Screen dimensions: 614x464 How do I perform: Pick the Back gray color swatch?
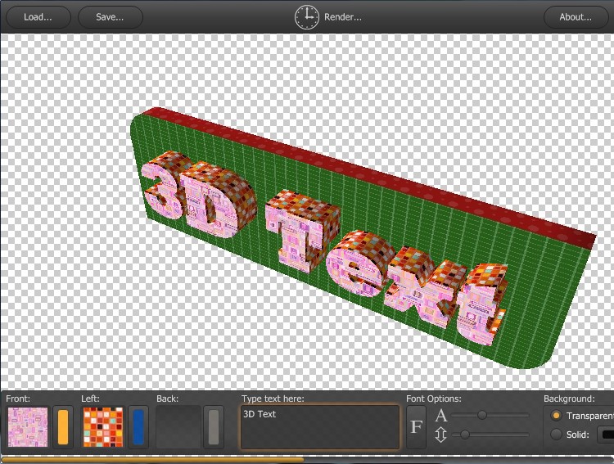coord(214,427)
